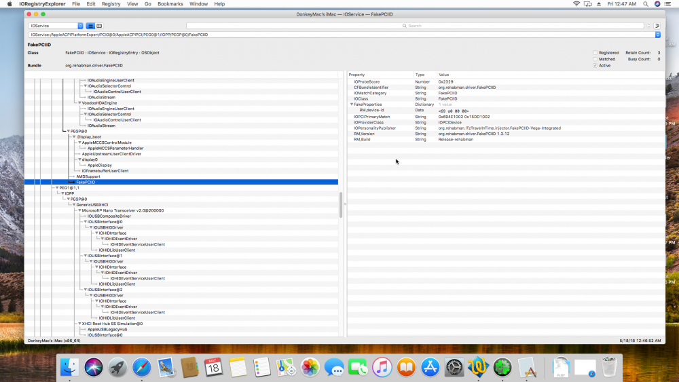Collapse the FakeProperties dictionary row
Viewport: 679px width, 382px height.
(x=352, y=104)
